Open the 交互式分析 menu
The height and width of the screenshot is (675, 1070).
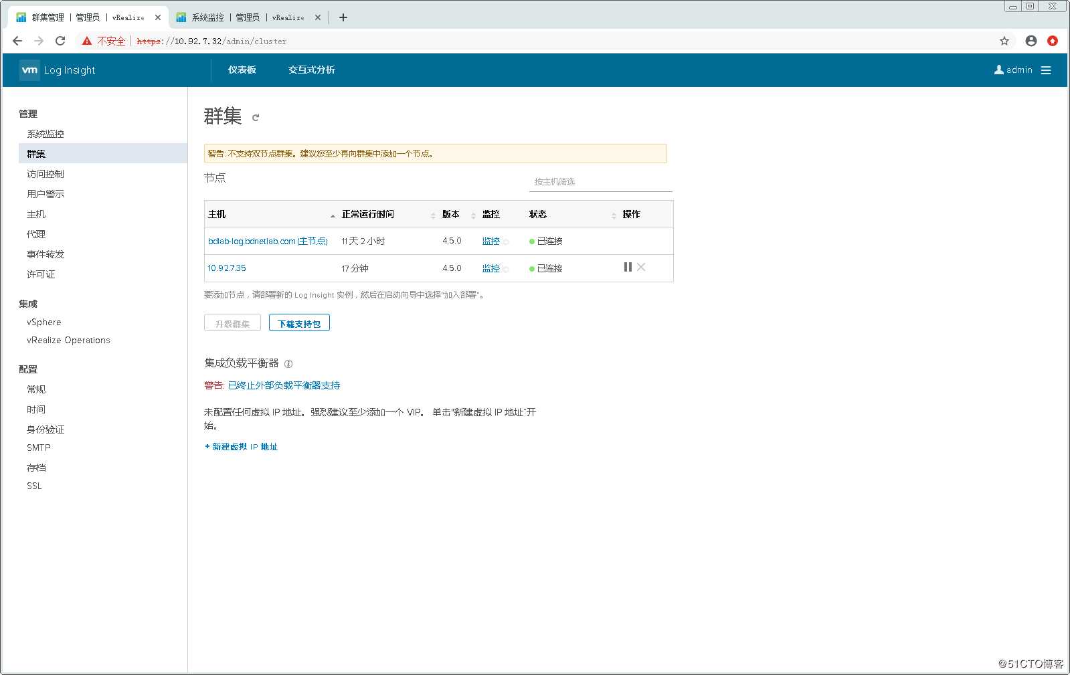click(312, 70)
